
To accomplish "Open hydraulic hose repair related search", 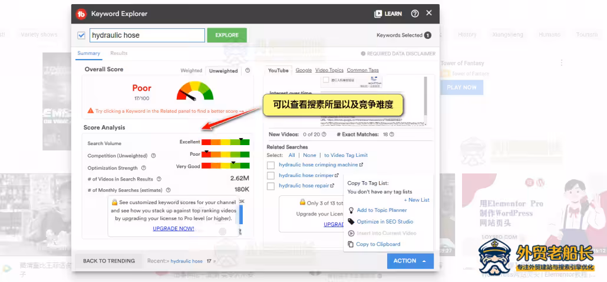I will click(x=304, y=186).
